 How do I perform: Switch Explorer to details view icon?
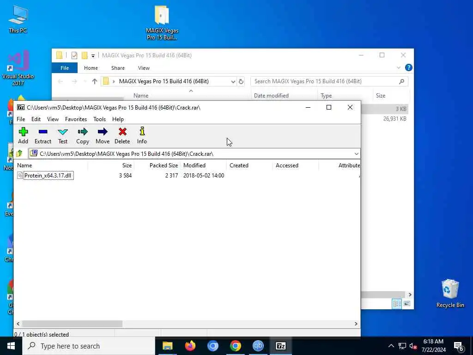pyautogui.click(x=397, y=304)
